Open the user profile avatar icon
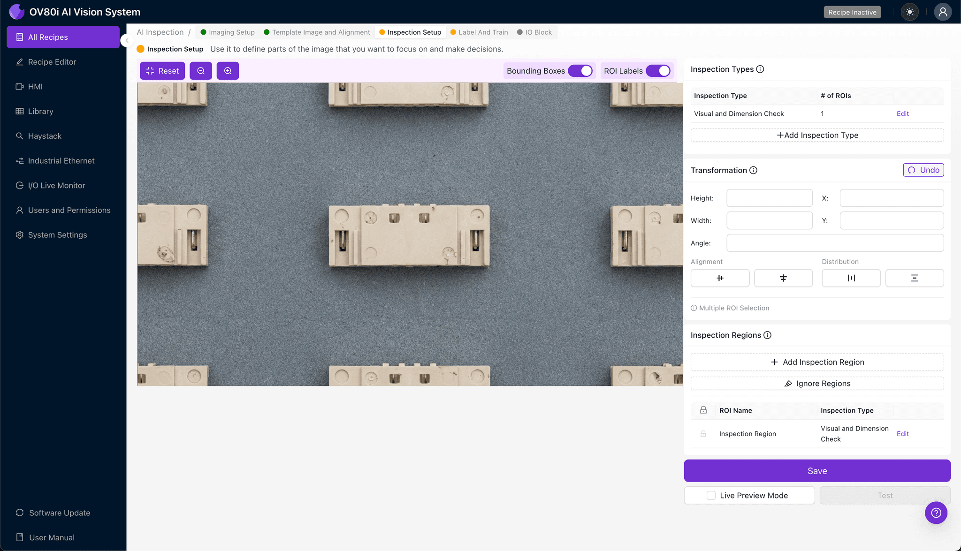Viewport: 961px width, 551px height. (x=942, y=12)
